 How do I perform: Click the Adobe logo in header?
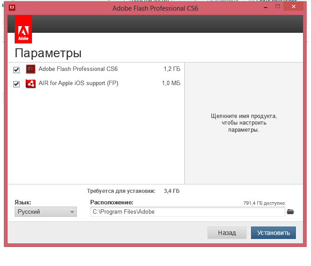coord(23,29)
